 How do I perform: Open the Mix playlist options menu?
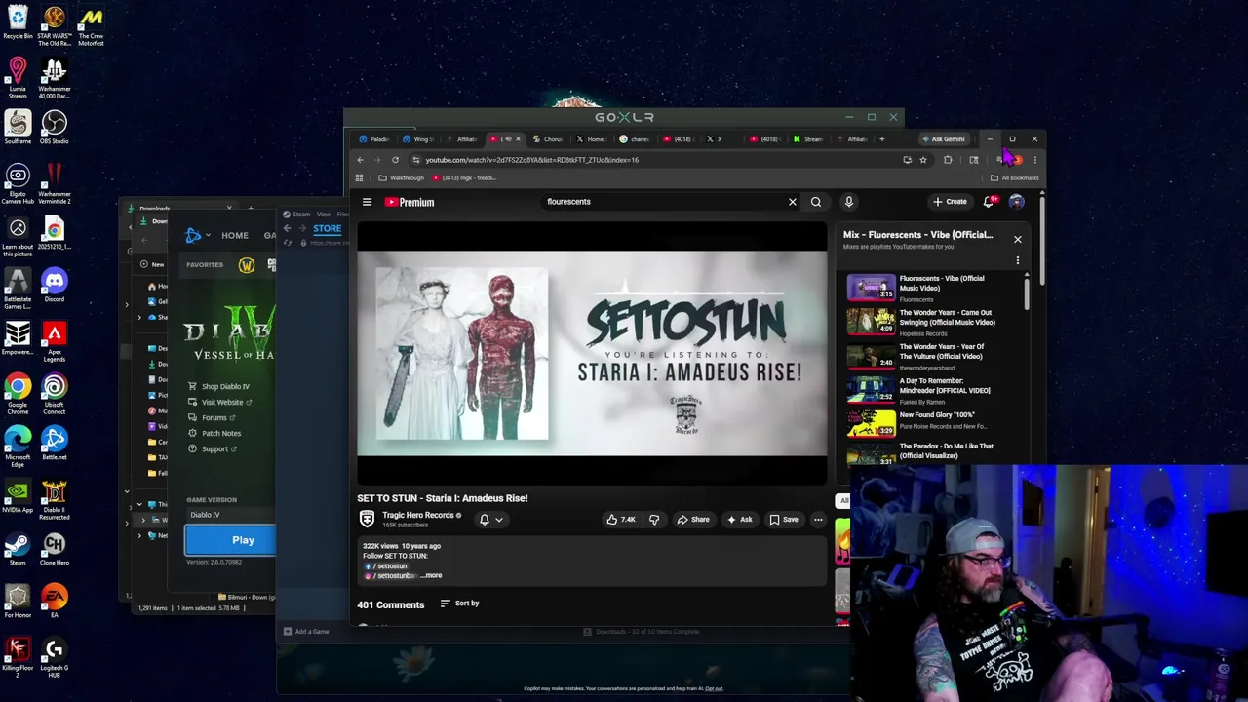[x=1017, y=260]
